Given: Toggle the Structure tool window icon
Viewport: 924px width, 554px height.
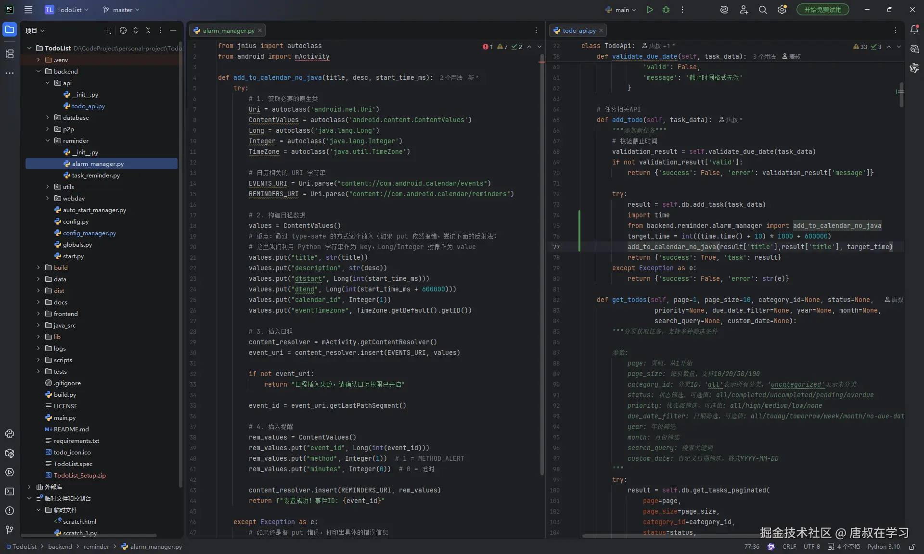Looking at the screenshot, I should tap(10, 54).
